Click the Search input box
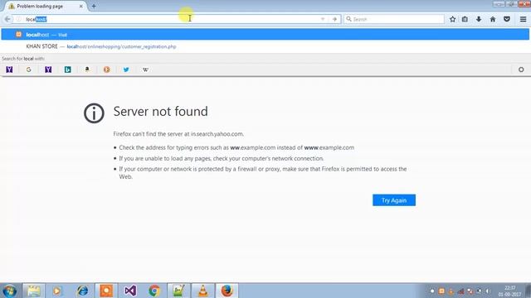 tap(394, 19)
